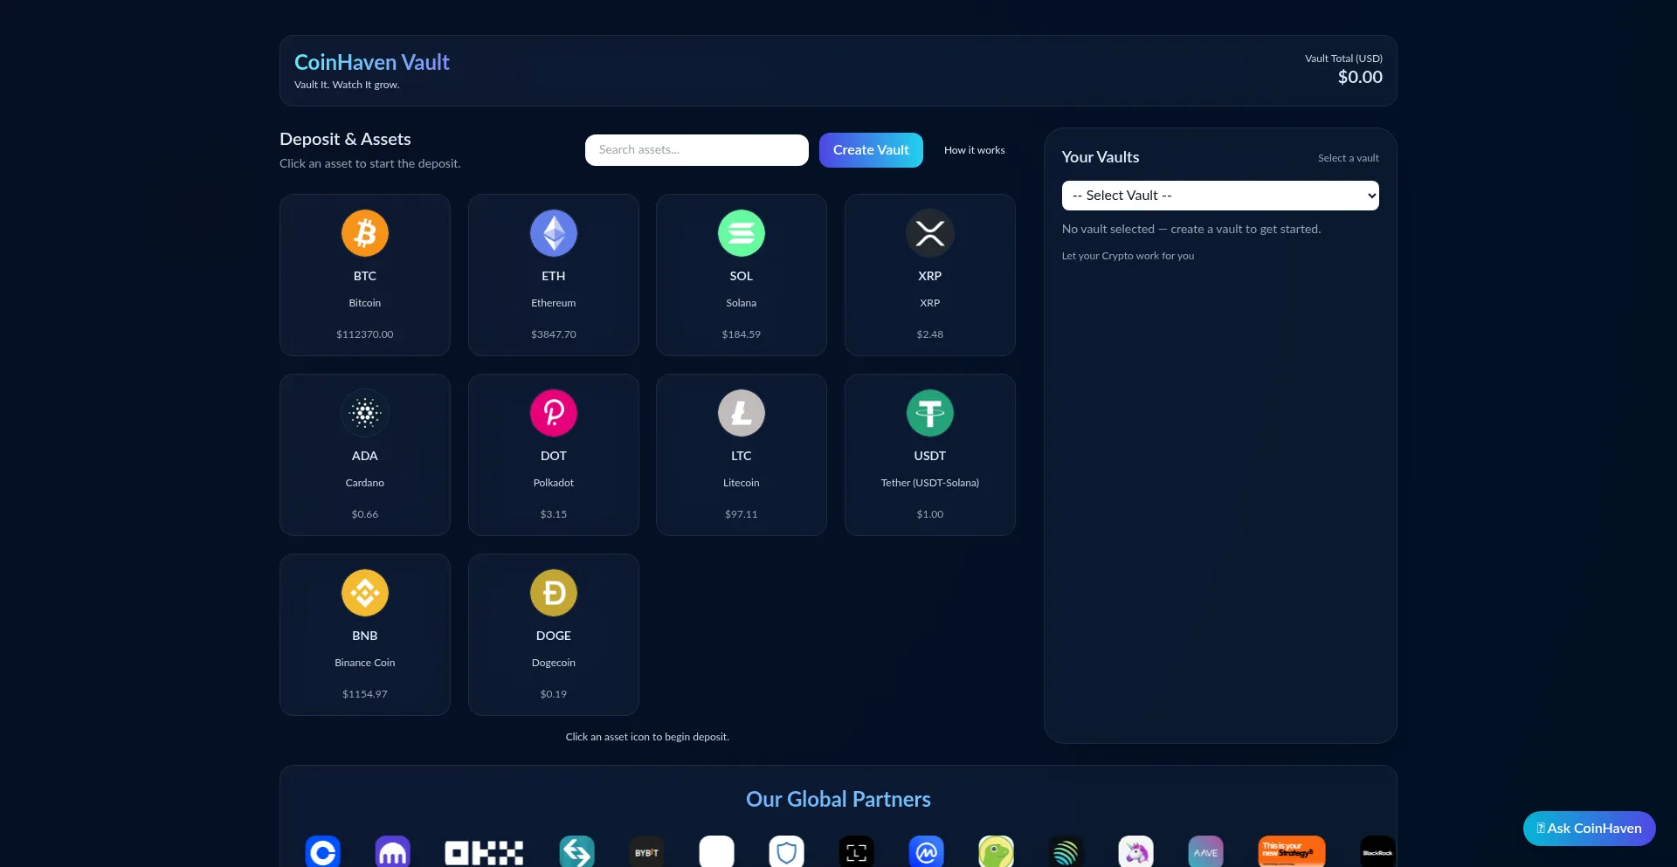
Task: Click the OKX partner logo
Action: coord(485,852)
